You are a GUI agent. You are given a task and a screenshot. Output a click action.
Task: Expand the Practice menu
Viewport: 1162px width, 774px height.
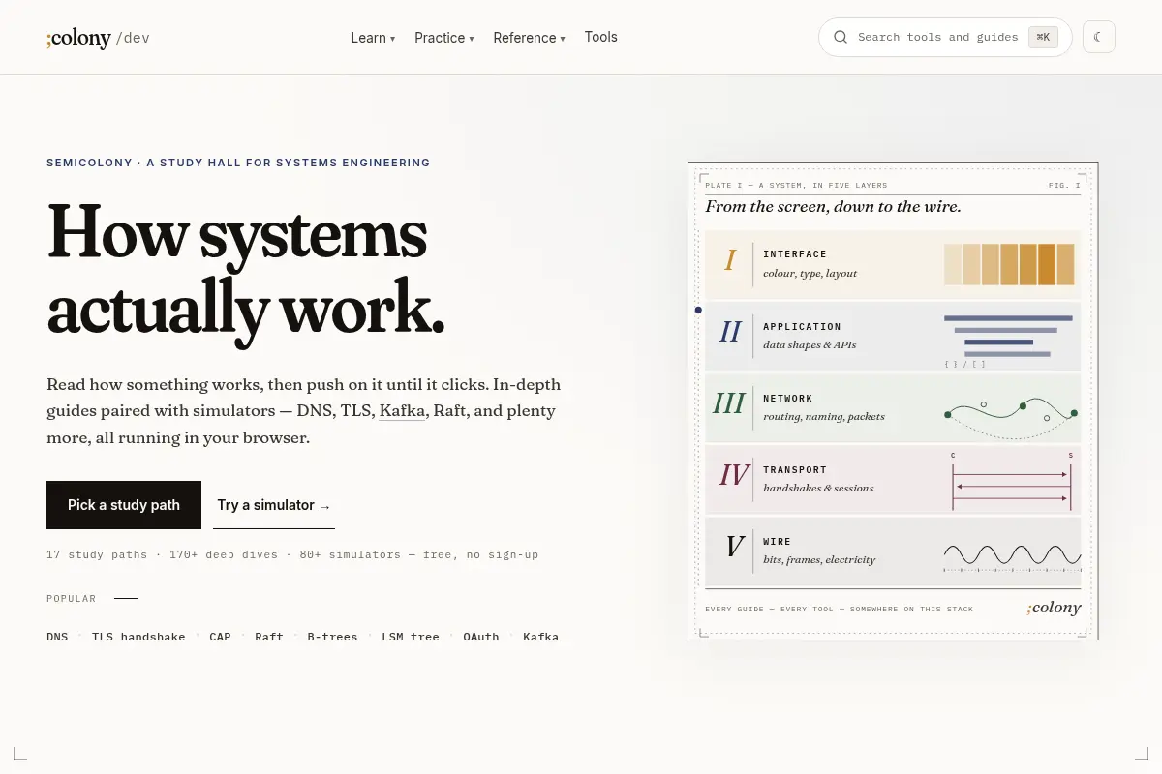point(444,38)
